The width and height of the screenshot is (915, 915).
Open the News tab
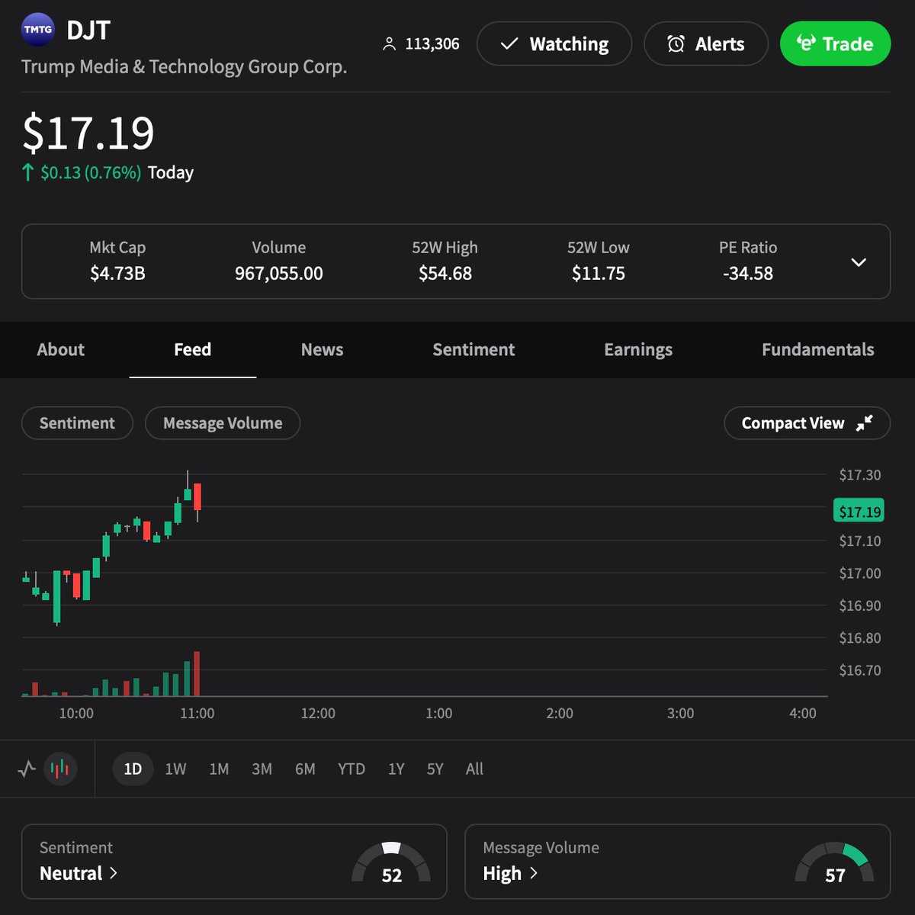(322, 349)
